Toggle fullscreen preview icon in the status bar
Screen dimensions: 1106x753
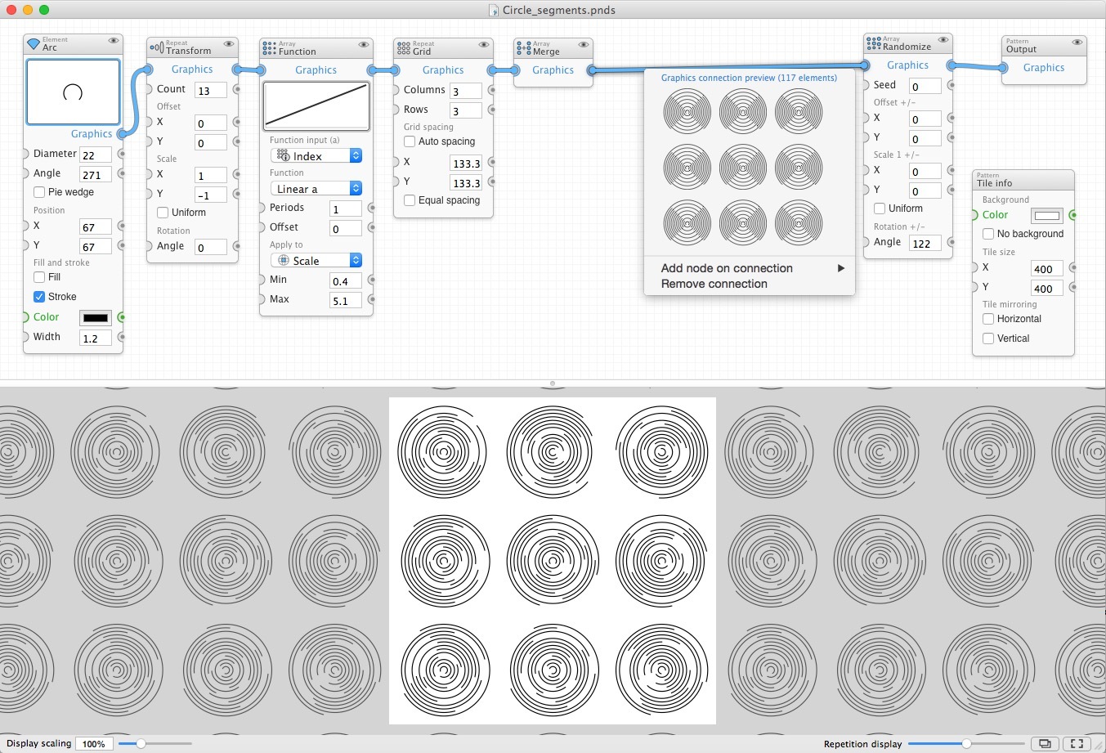1077,743
